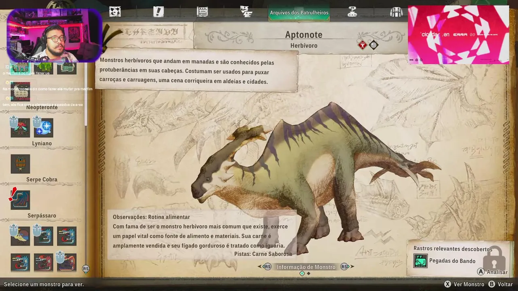Click the left RS arrow beside Informação de Monstro
Image resolution: width=518 pixels, height=291 pixels.
[x=265, y=267]
